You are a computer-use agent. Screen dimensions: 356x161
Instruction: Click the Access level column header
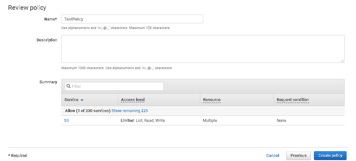click(x=133, y=100)
